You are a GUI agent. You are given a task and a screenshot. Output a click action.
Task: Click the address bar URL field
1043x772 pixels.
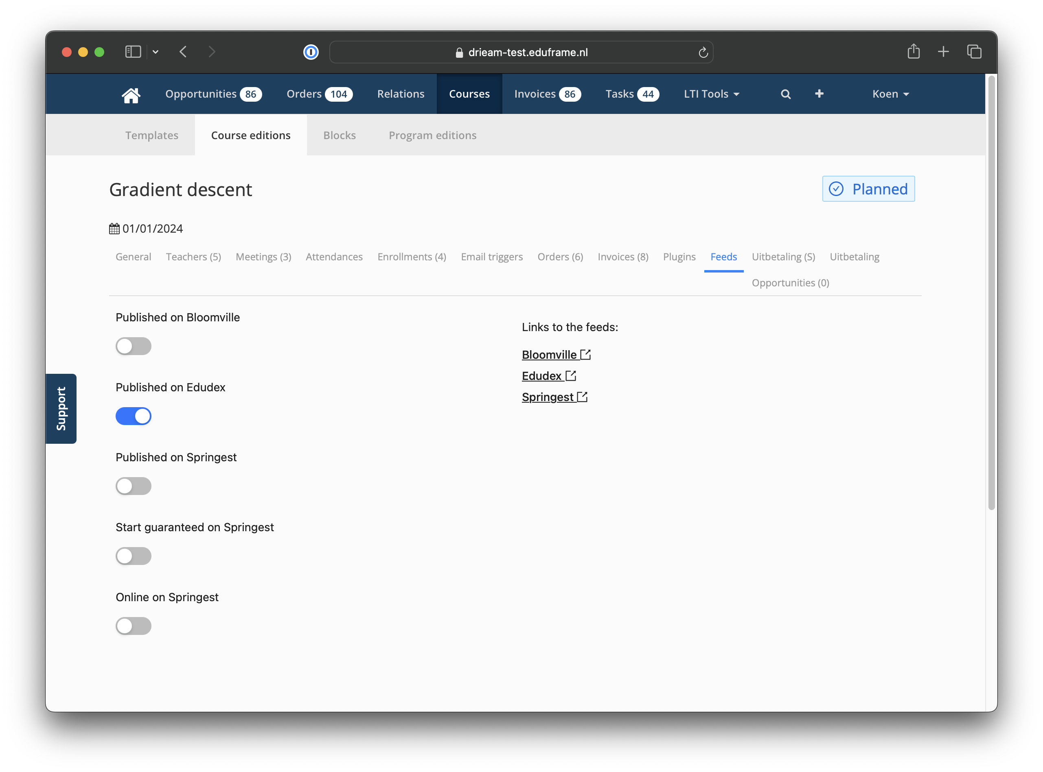tap(521, 52)
